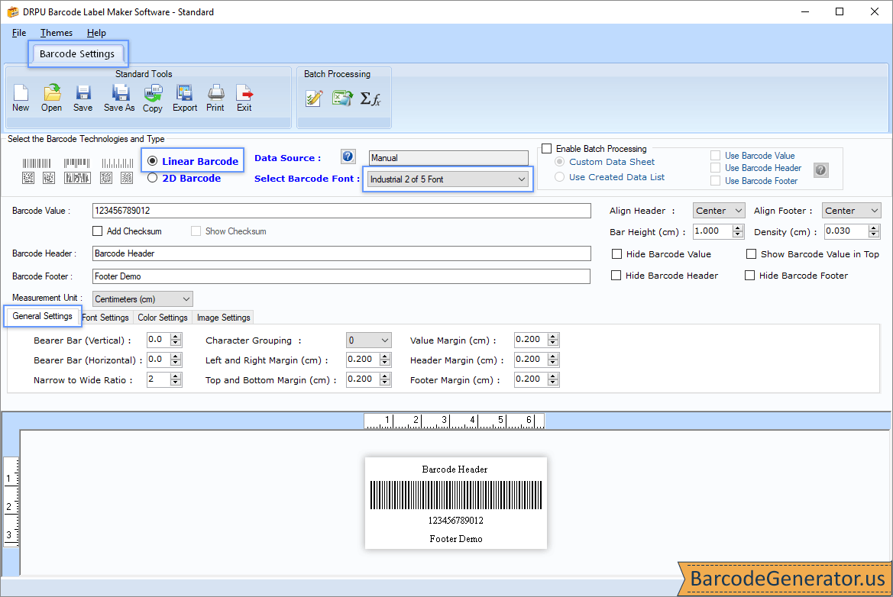The width and height of the screenshot is (893, 597).
Task: Open the Help menu
Action: pos(96,33)
